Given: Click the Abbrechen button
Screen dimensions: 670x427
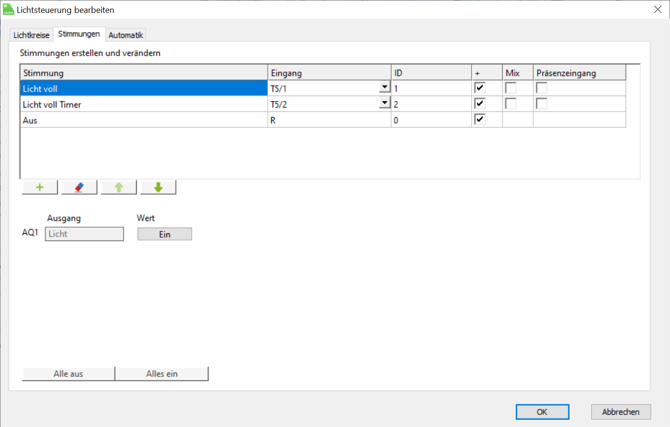Looking at the screenshot, I should 621,412.
